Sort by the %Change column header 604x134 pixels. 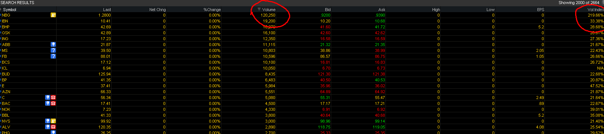[x=212, y=10]
